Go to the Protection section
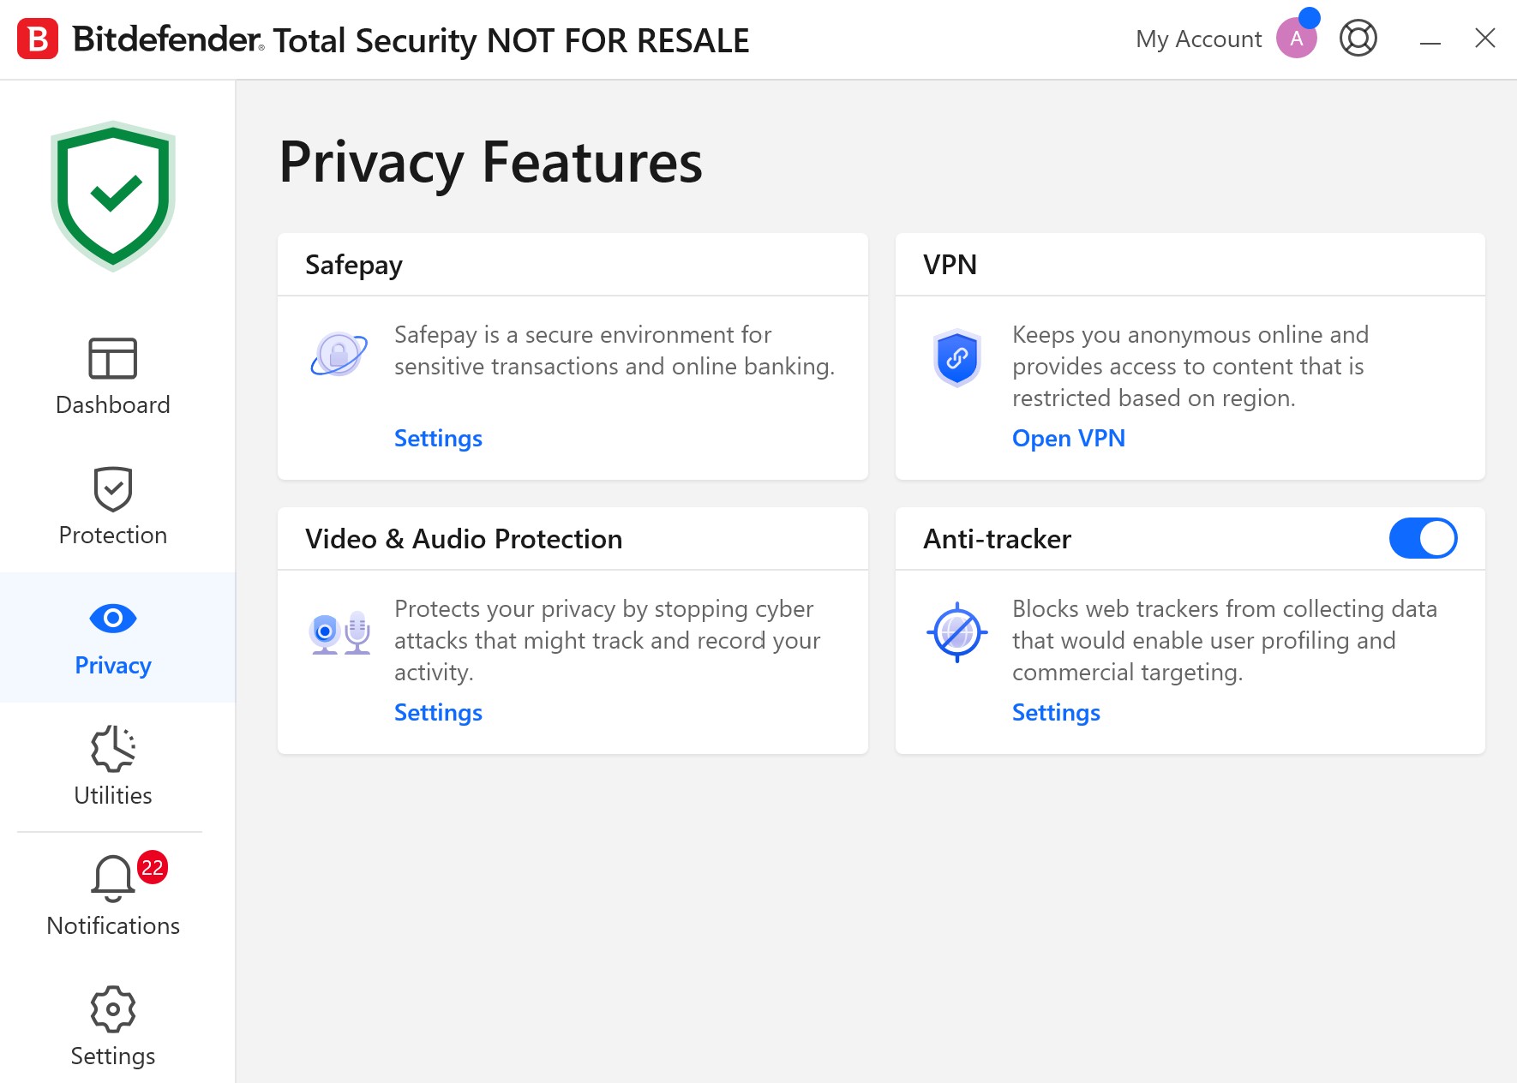This screenshot has width=1517, height=1083. (113, 507)
